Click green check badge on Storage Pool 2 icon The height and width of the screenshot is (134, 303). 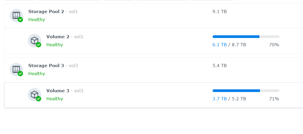[20, 20]
